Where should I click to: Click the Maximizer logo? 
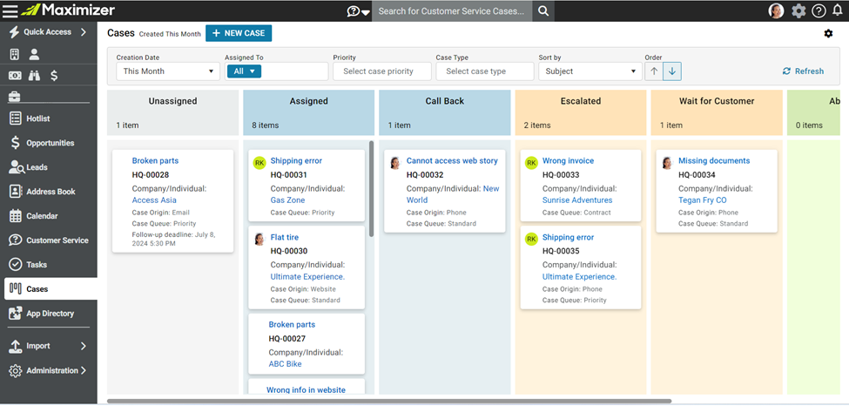pos(68,10)
